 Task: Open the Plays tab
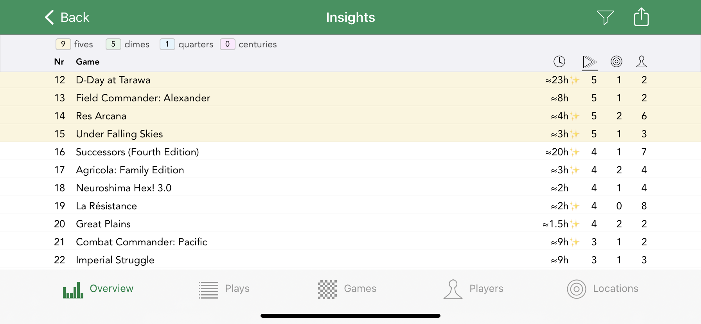[224, 289]
